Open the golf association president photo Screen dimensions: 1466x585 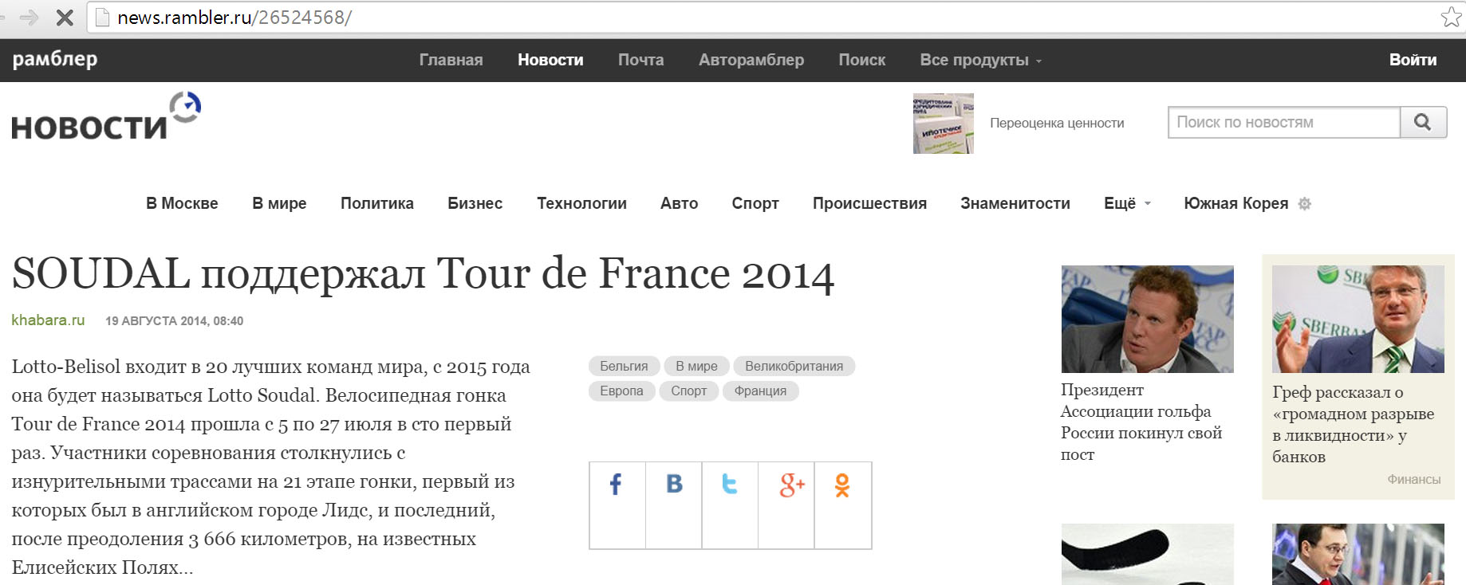[x=1148, y=319]
